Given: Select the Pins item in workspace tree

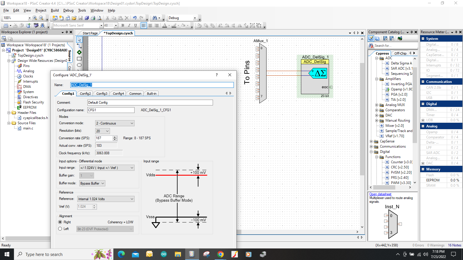Looking at the screenshot, I should tap(26, 66).
